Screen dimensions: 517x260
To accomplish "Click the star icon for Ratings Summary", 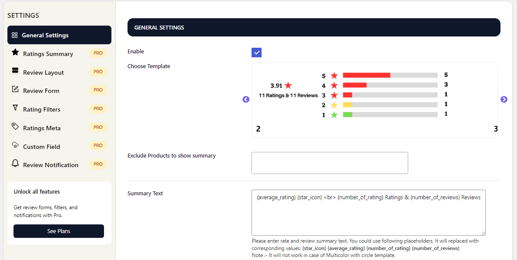I will (x=15, y=52).
